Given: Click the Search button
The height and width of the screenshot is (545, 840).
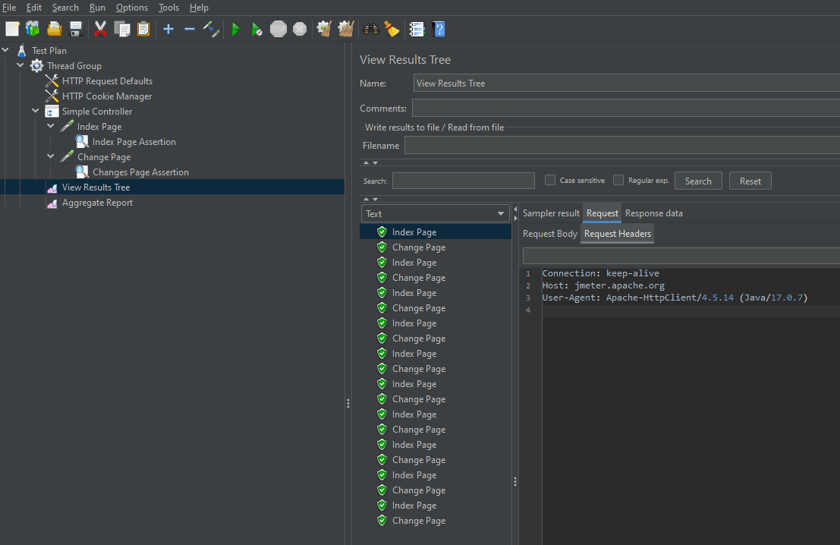Looking at the screenshot, I should click(697, 181).
